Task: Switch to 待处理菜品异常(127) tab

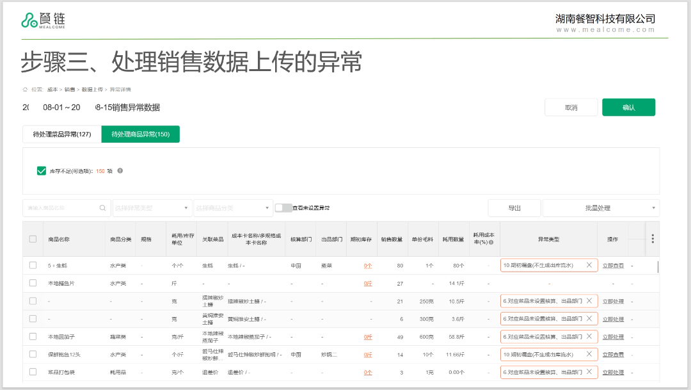Action: point(62,134)
